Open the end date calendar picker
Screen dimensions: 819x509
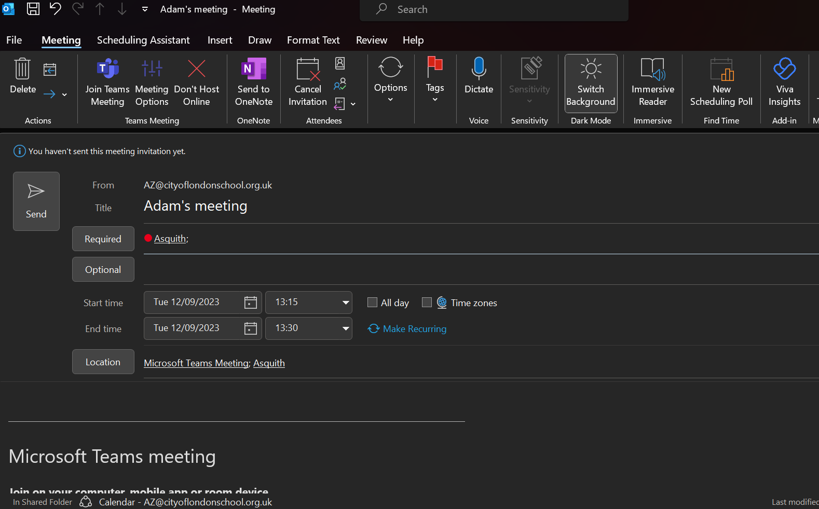(251, 328)
